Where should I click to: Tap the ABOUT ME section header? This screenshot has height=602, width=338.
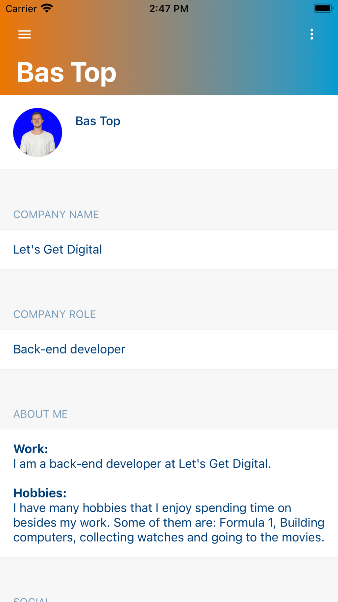click(40, 414)
